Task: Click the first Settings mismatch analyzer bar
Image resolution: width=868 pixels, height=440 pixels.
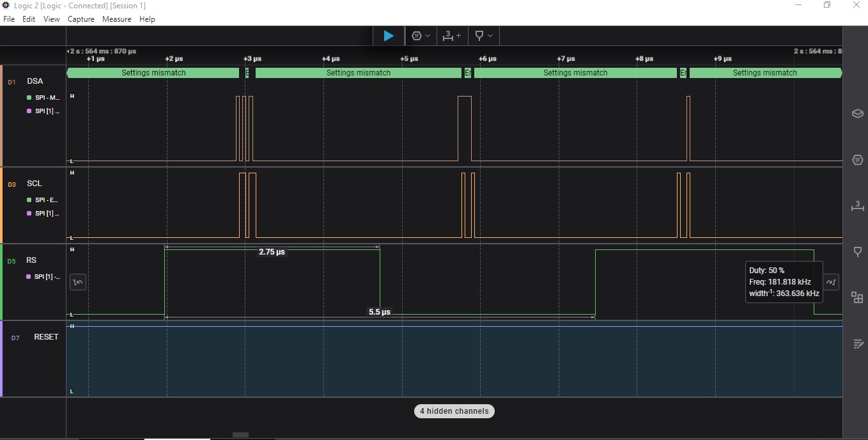Action: 153,73
